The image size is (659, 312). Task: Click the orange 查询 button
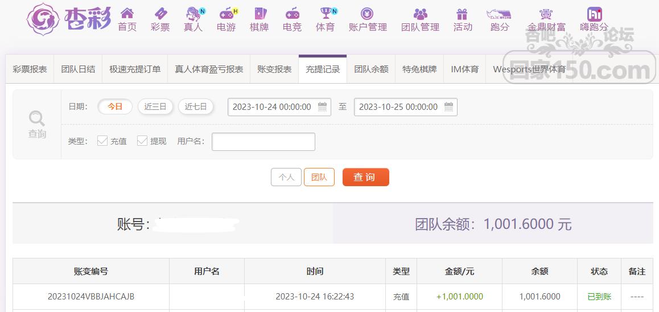coord(366,177)
